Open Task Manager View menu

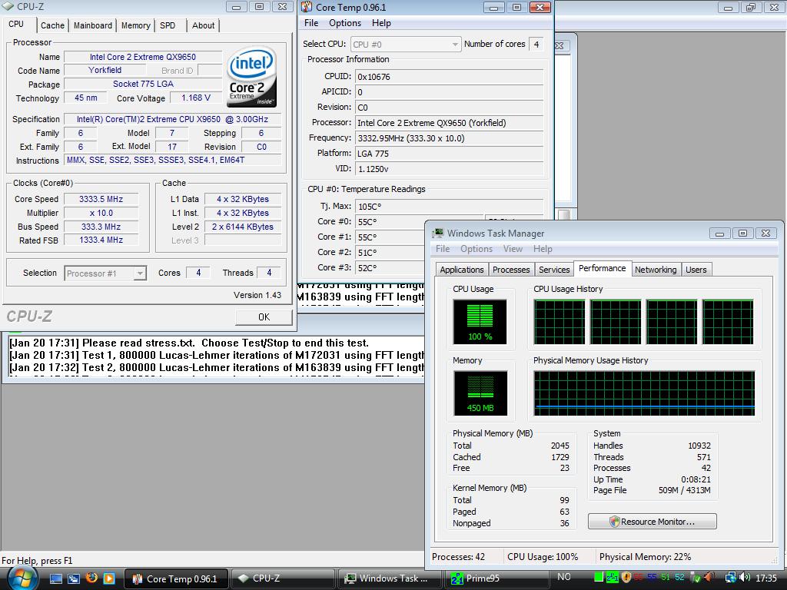pyautogui.click(x=513, y=249)
